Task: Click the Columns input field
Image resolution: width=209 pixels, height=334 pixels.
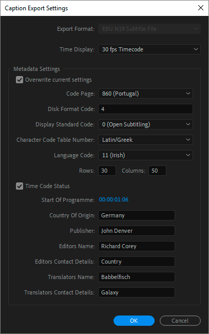Action: point(157,171)
